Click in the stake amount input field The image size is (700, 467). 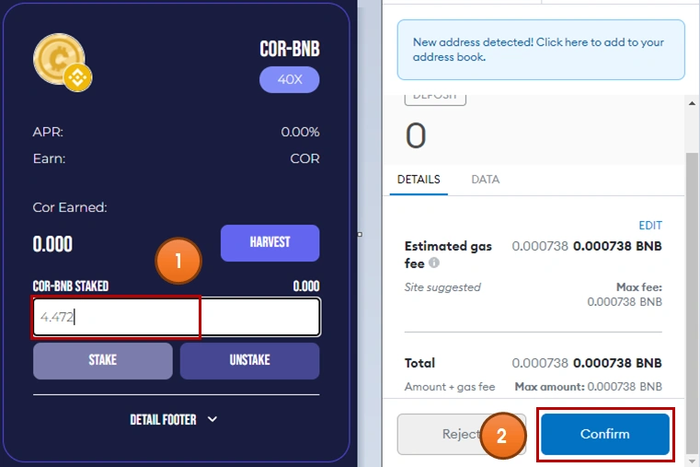tap(177, 317)
